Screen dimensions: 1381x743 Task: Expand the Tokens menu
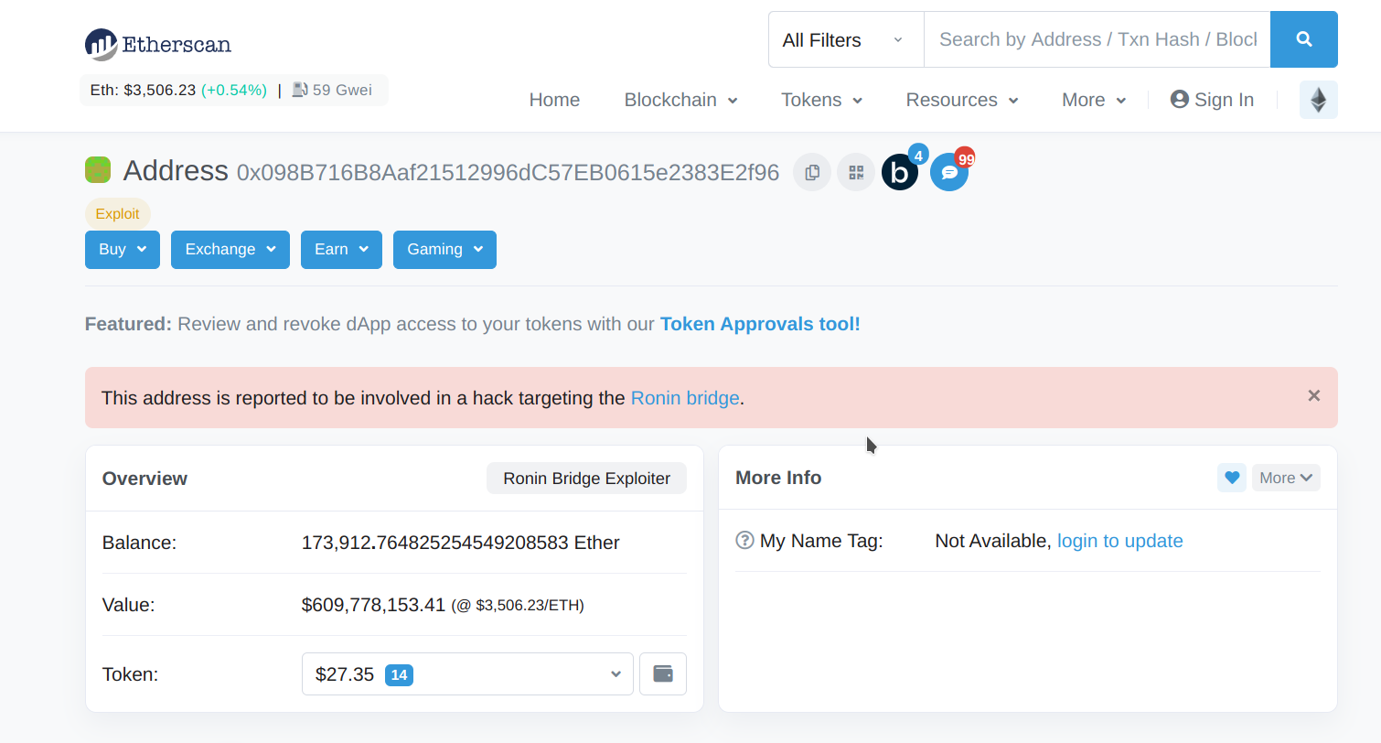coord(821,100)
